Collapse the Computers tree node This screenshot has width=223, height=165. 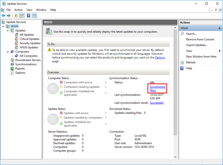(8, 52)
